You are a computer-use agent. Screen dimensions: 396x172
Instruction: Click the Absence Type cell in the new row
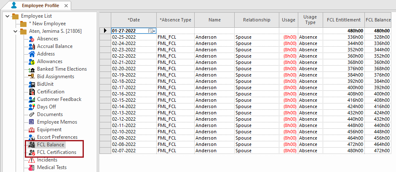coord(176,31)
